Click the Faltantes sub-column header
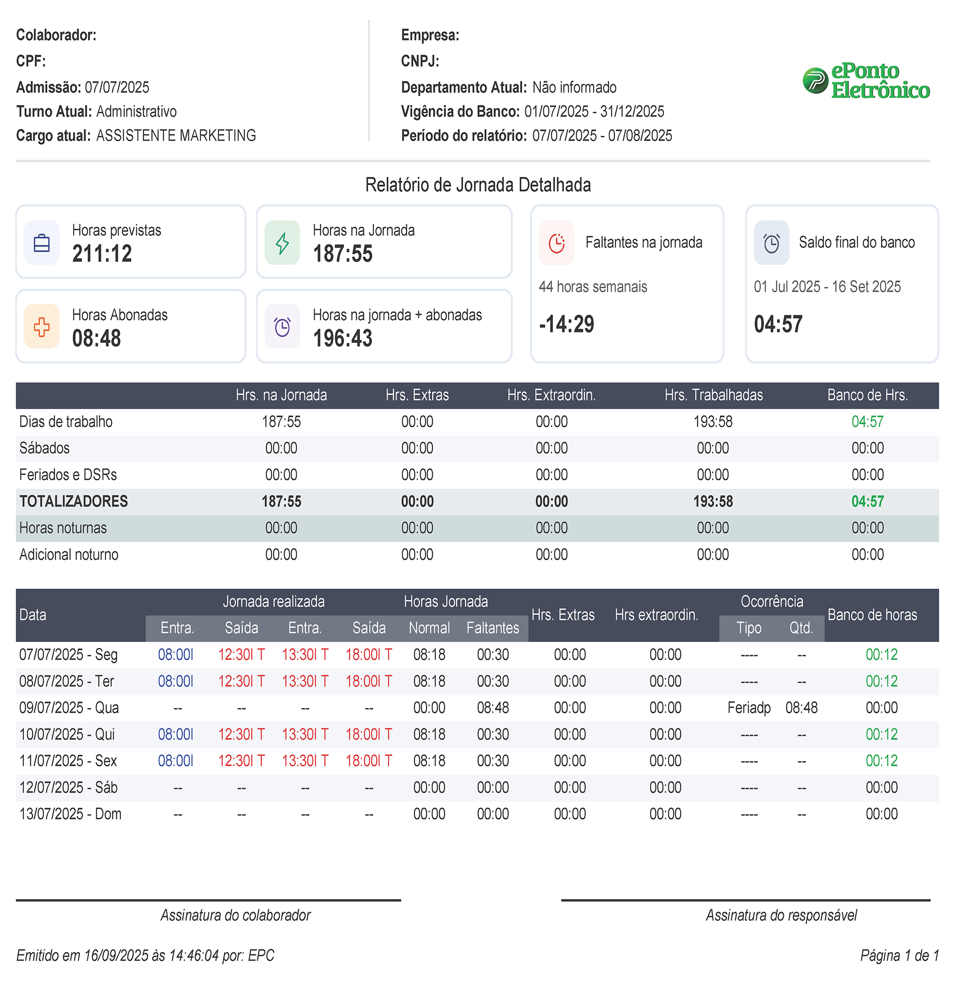955x988 pixels. 492,628
